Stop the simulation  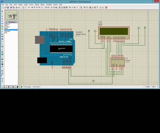(17, 87)
